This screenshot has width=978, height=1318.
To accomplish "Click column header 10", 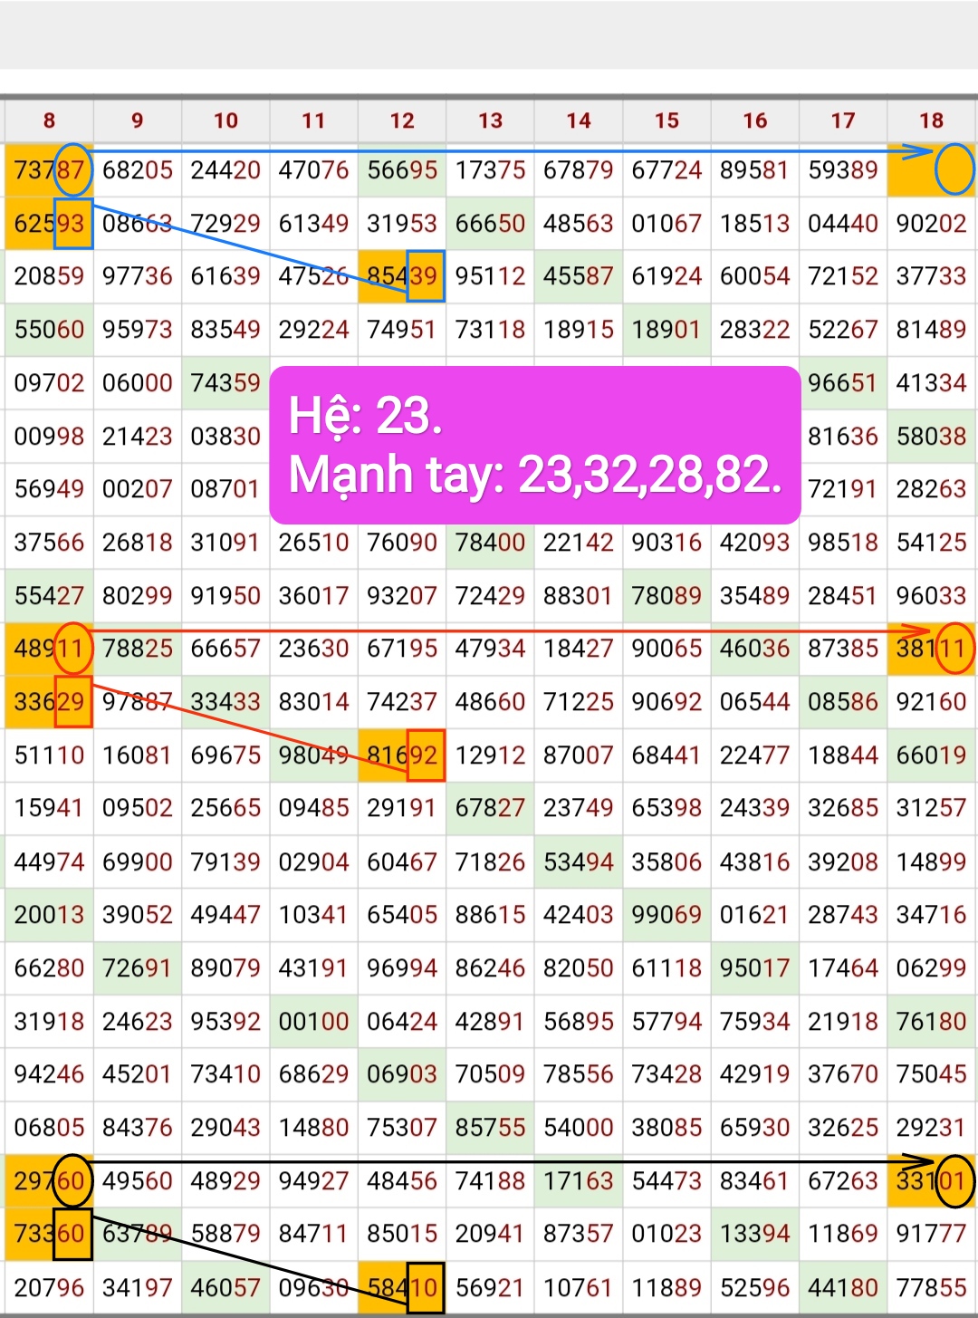I will pos(225,120).
